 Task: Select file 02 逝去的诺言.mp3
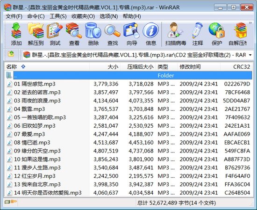128,92
